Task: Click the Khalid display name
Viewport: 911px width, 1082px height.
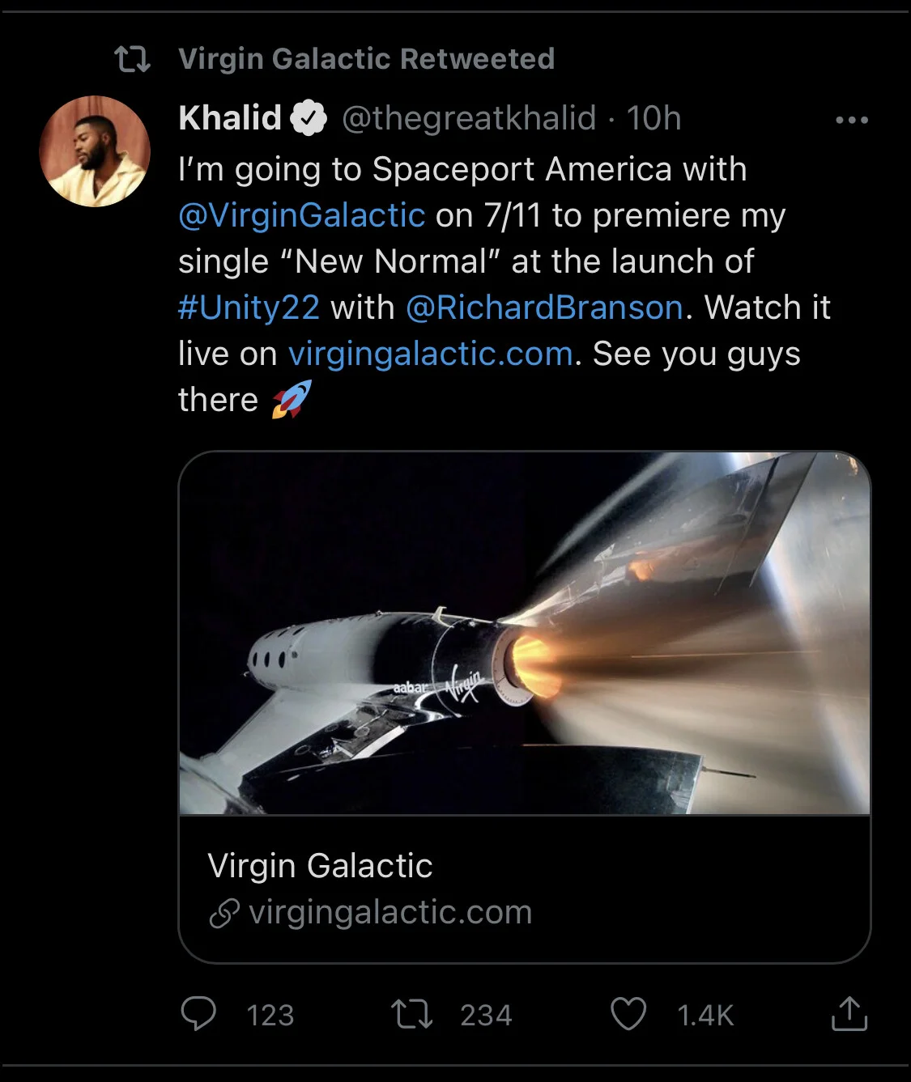Action: (x=230, y=118)
